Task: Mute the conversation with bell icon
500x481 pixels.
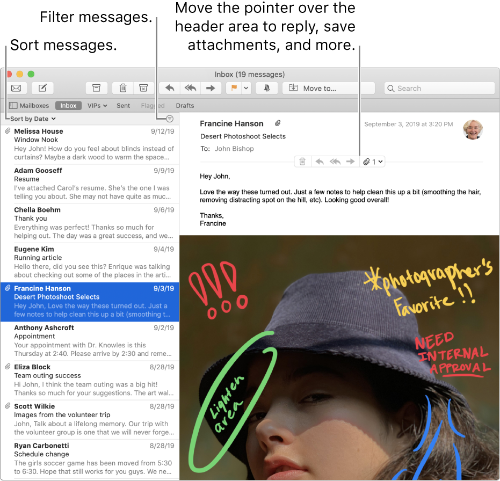Action: (x=267, y=88)
